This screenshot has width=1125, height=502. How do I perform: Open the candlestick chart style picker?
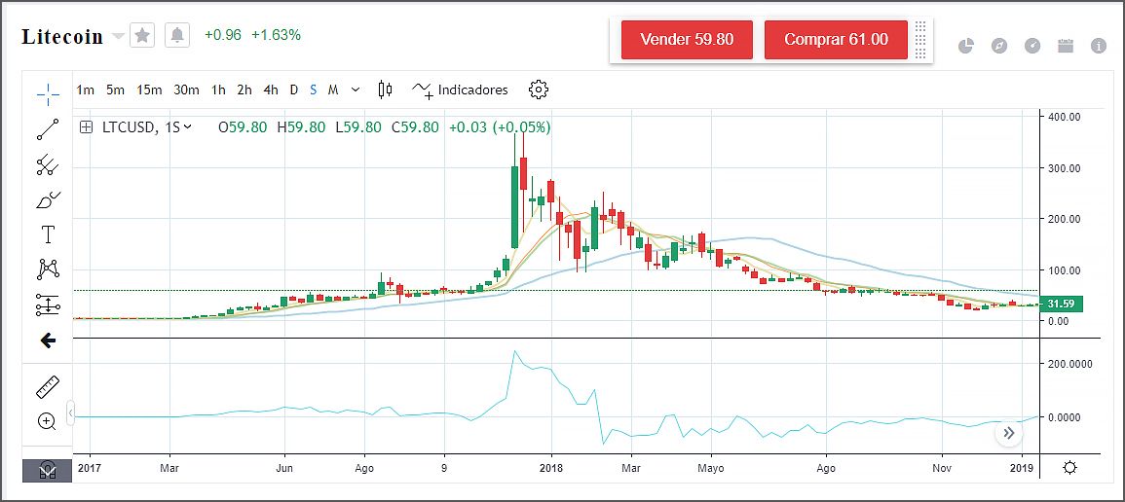tap(385, 90)
